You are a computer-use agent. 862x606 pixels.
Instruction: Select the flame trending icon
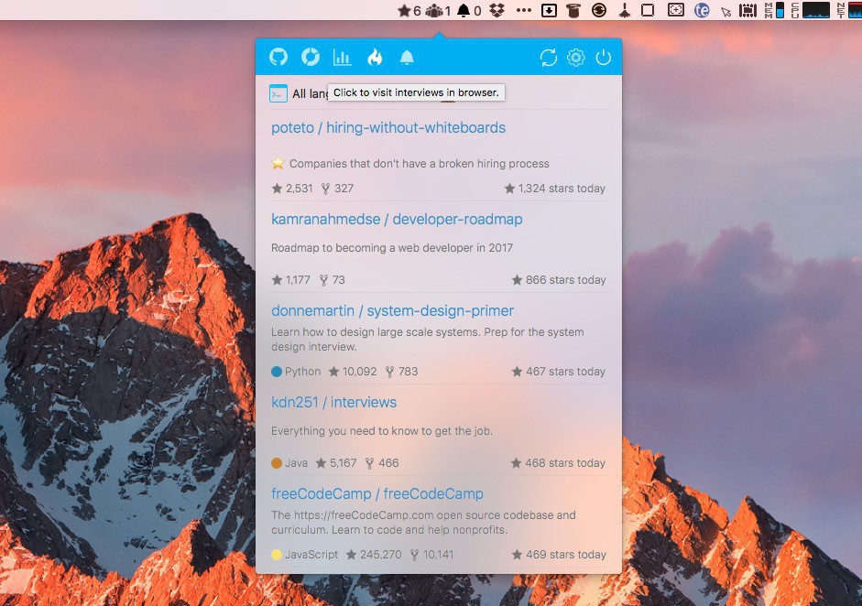point(374,57)
